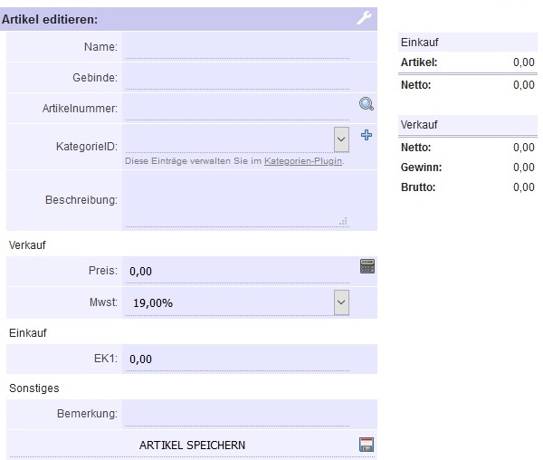The width and height of the screenshot is (543, 460).
Task: Click the floppy disk save icon
Action: click(x=367, y=445)
